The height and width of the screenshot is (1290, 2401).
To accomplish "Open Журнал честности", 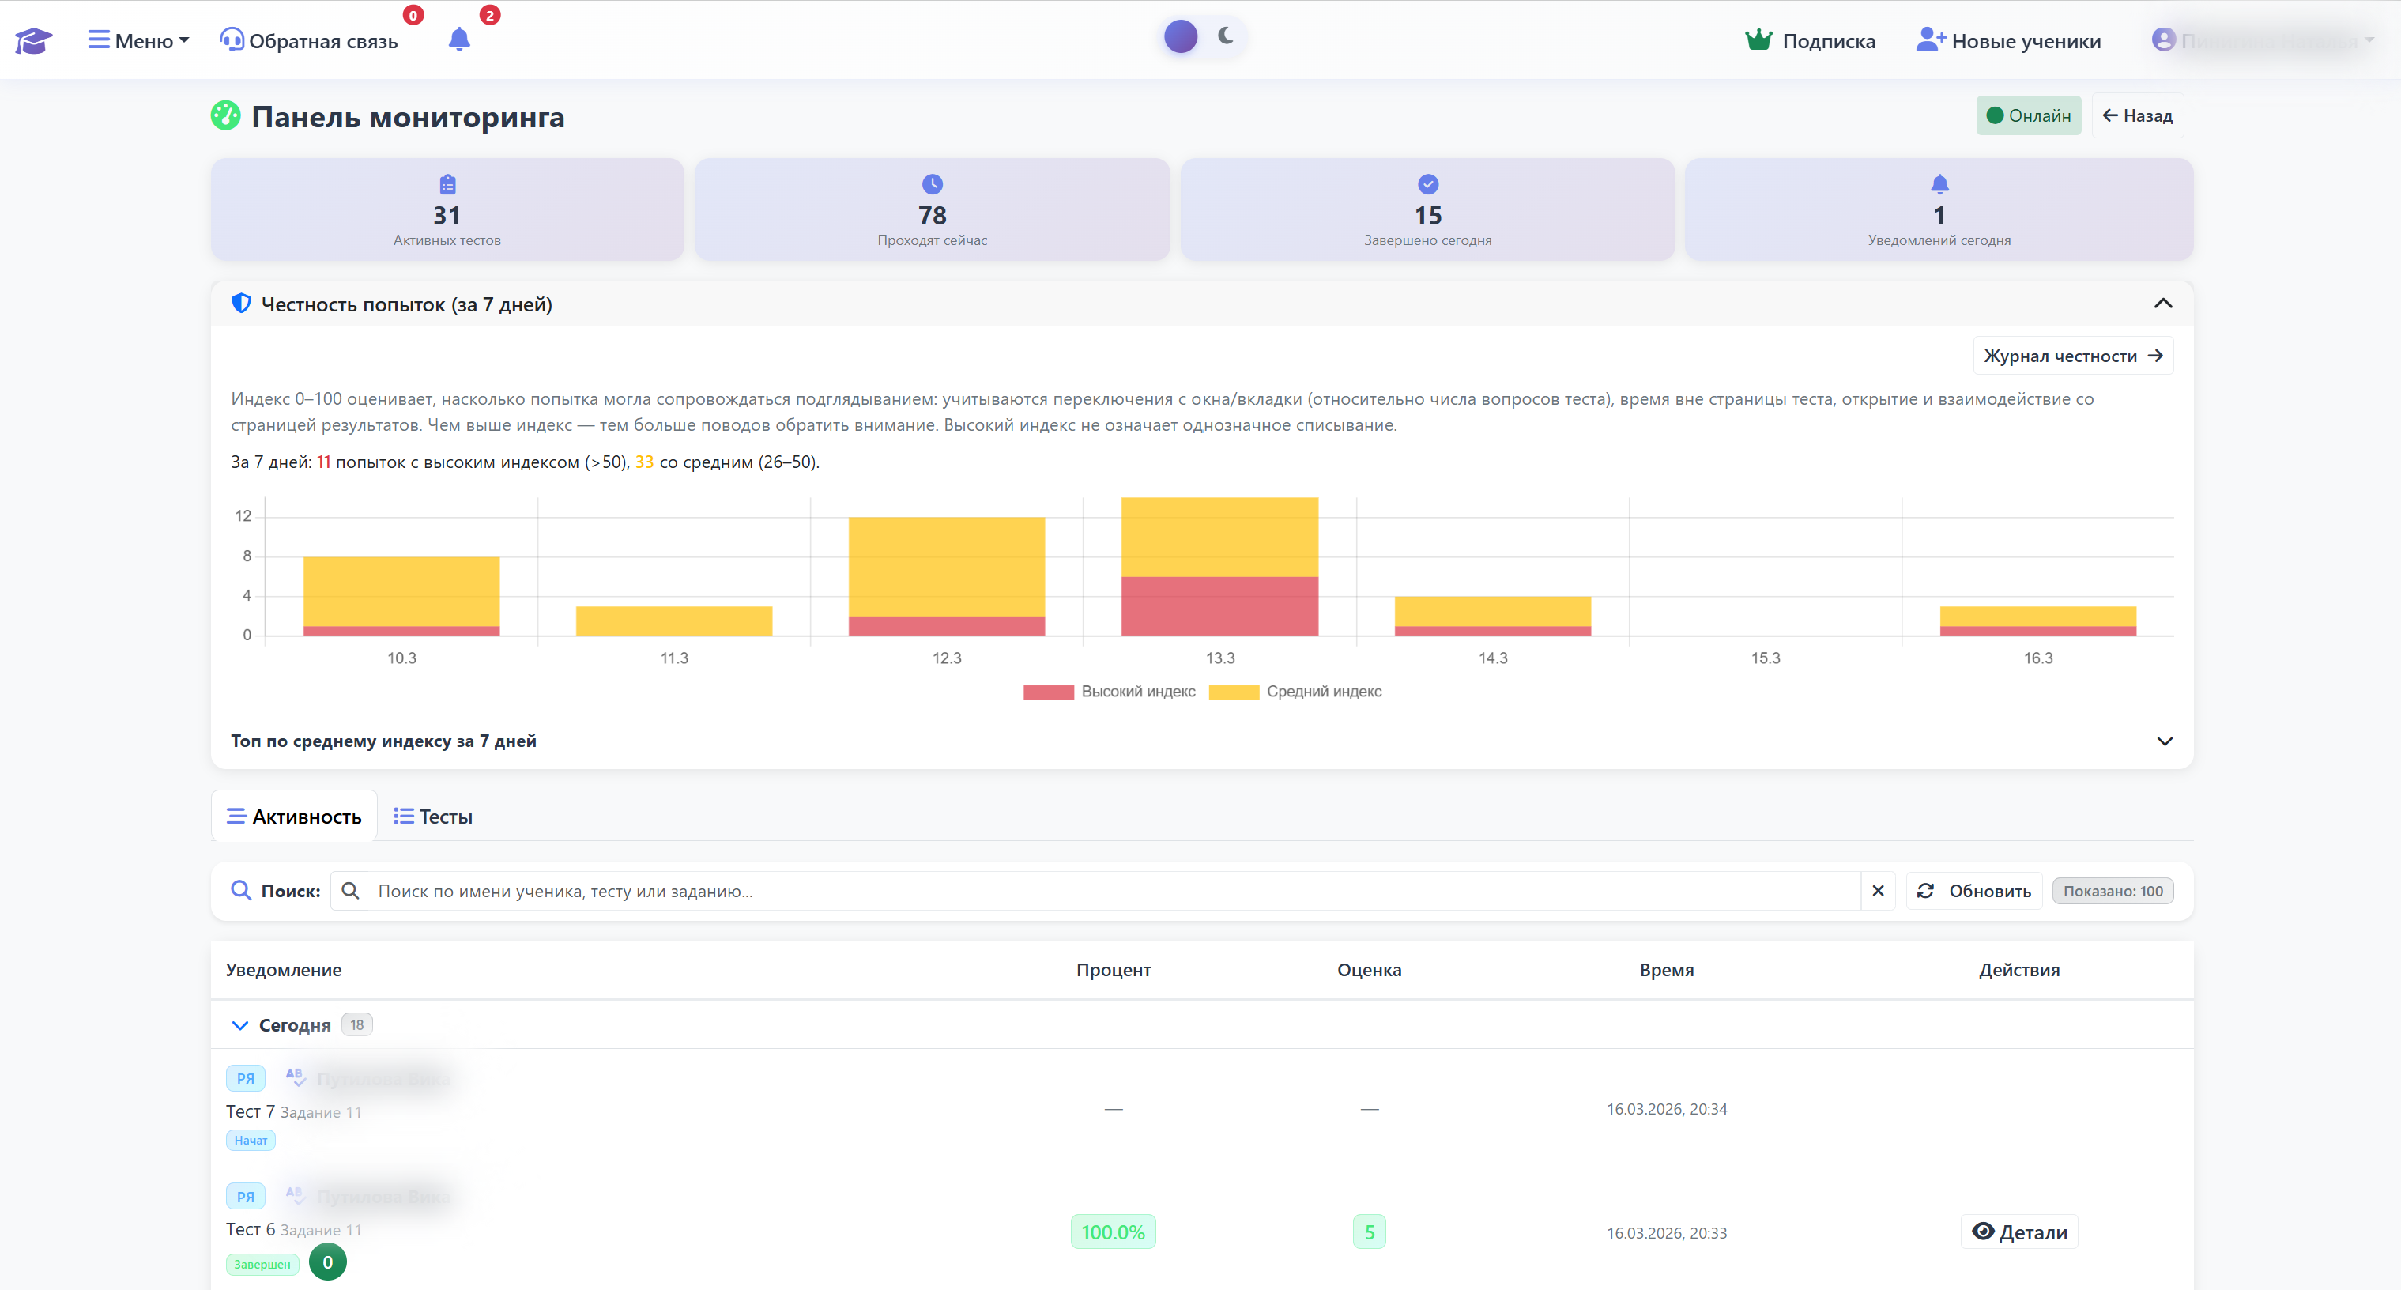I will (x=2073, y=356).
